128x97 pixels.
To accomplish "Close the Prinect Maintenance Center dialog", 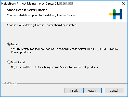I will coord(124,4).
